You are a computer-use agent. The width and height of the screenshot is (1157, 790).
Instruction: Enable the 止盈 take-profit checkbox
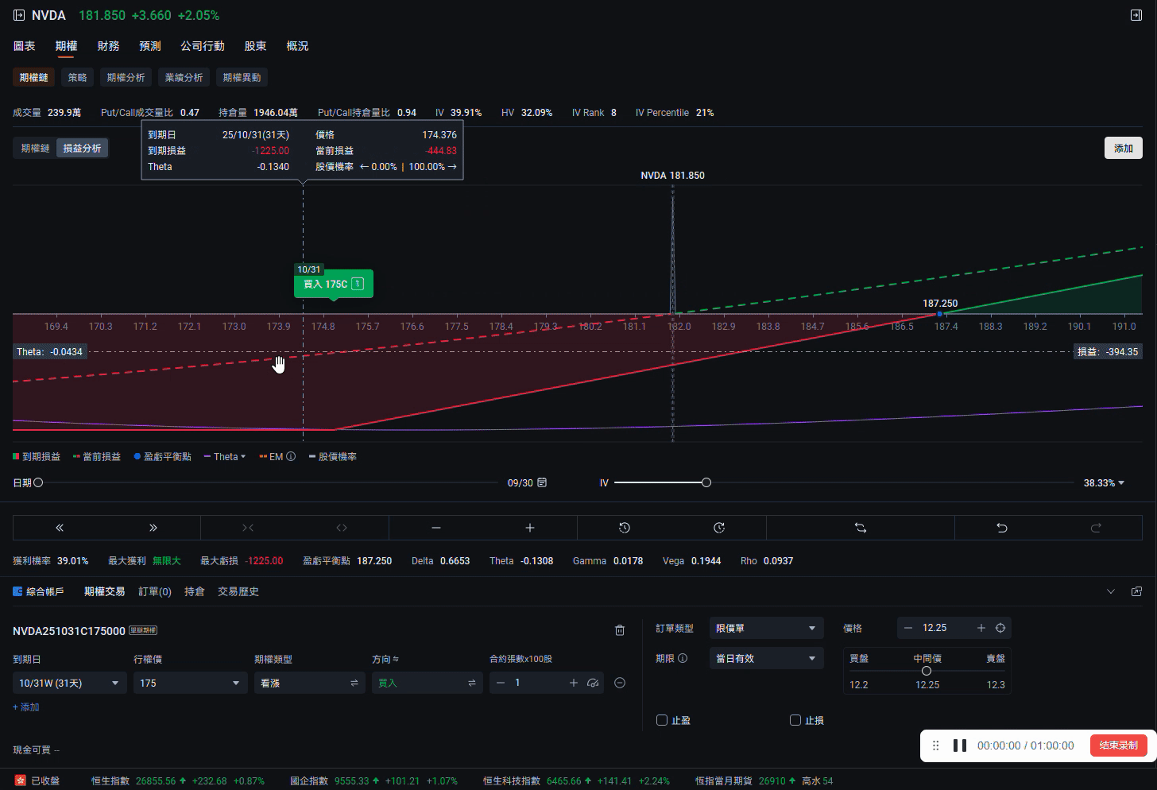coord(662,720)
